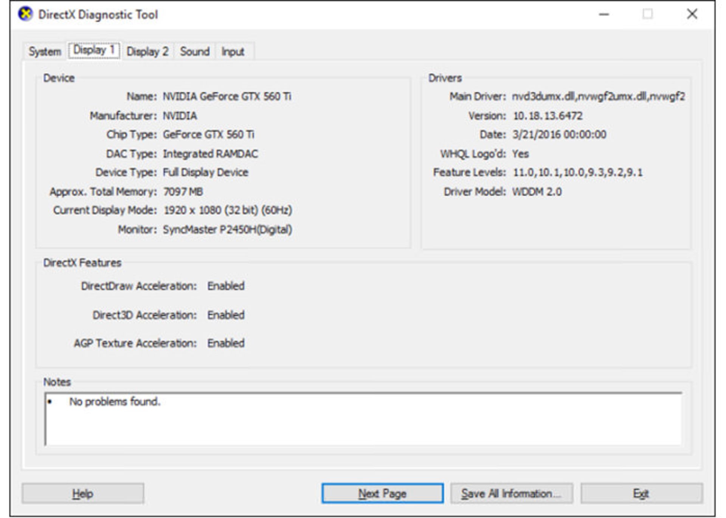Click the AGP Texture Acceleration Enabled value
Image resolution: width=726 pixels, height=518 pixels.
pyautogui.click(x=226, y=343)
